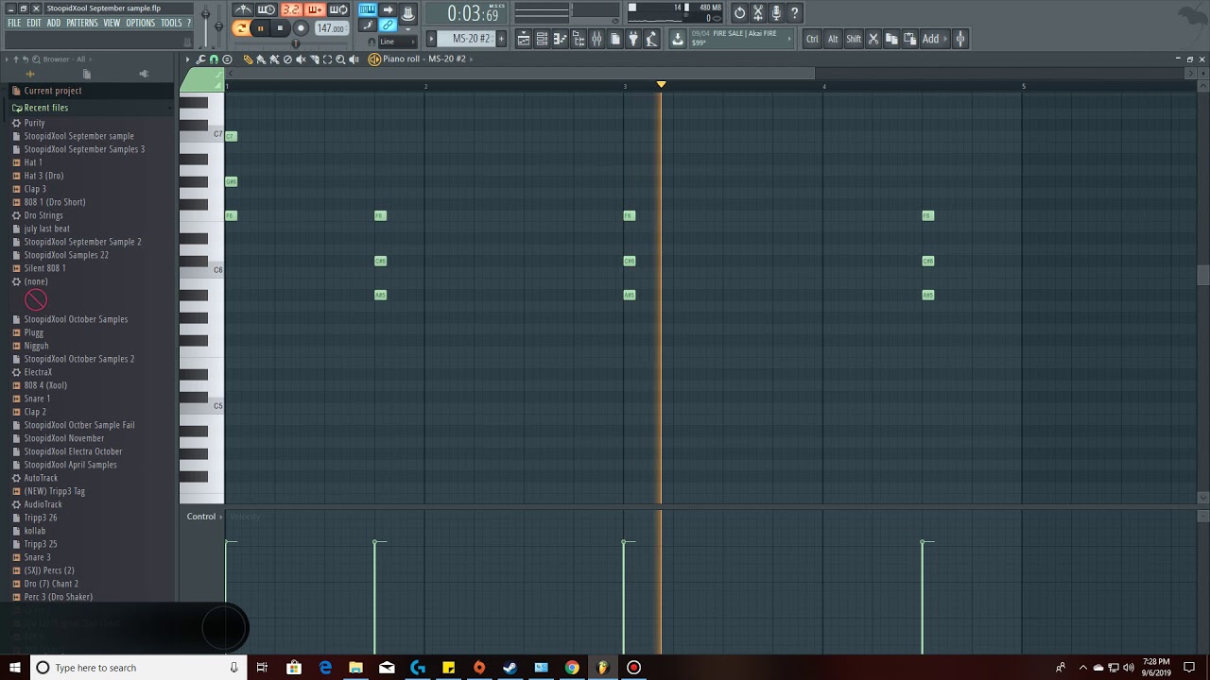The height and width of the screenshot is (680, 1210).
Task: Open the plugin picker plug icon
Action: [x=633, y=39]
